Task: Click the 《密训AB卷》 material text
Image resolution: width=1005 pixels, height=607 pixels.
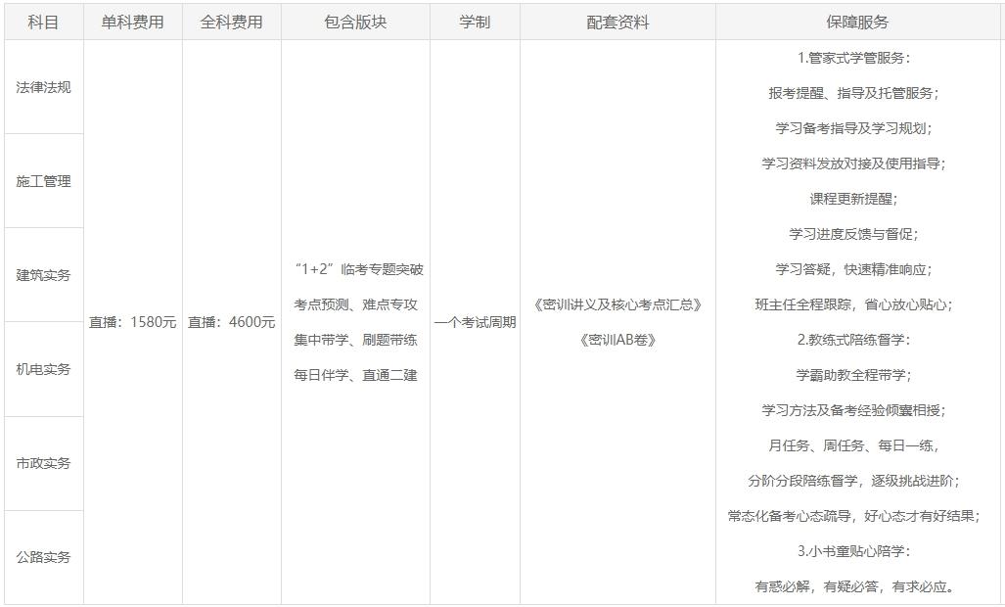Action: (x=617, y=340)
